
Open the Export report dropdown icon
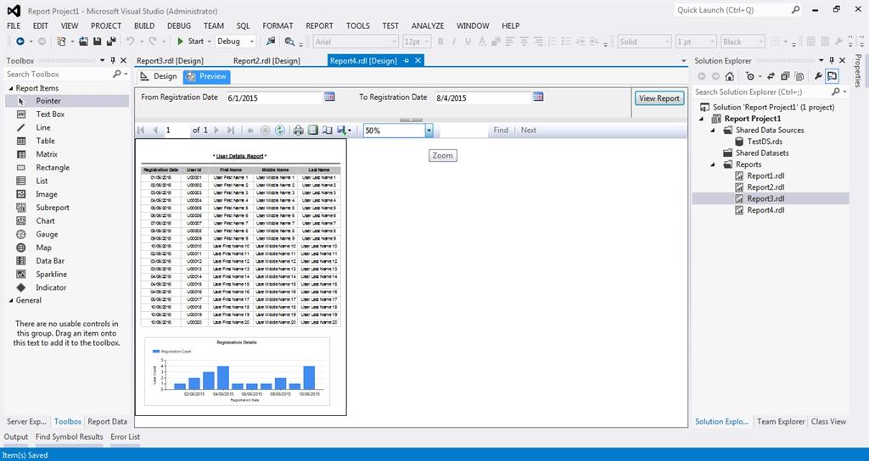pos(343,131)
